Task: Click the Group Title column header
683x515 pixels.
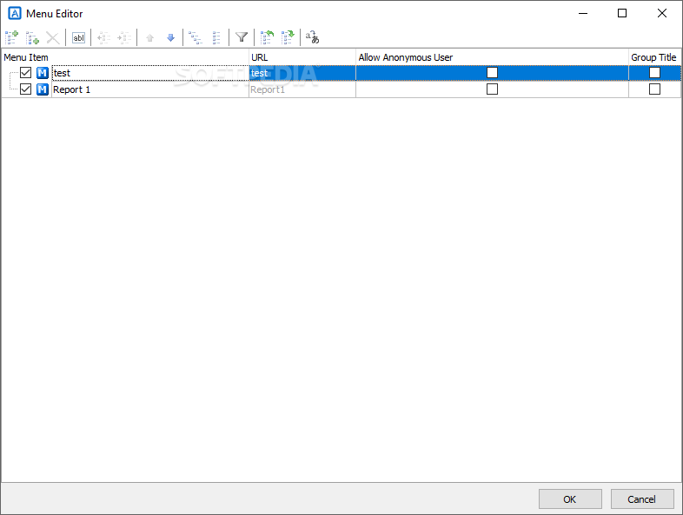Action: [654, 57]
